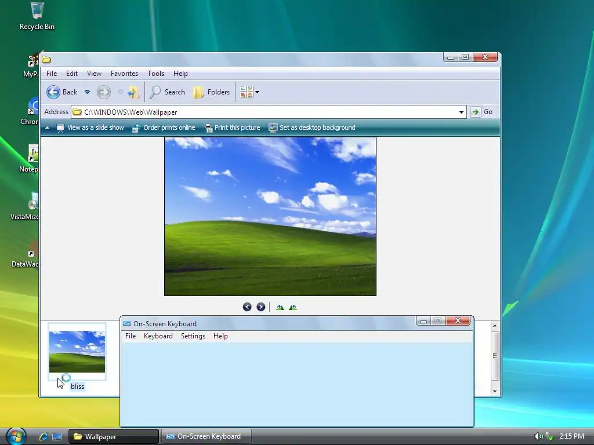Click the filmstrip scrollbar thumb
Image resolution: width=594 pixels, height=445 pixels.
(495, 356)
